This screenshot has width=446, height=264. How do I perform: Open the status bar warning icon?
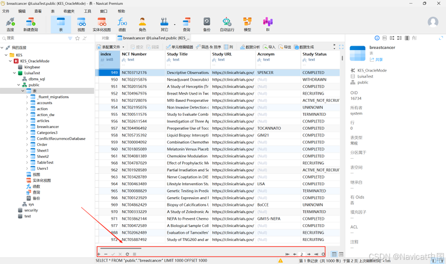click(x=280, y=261)
